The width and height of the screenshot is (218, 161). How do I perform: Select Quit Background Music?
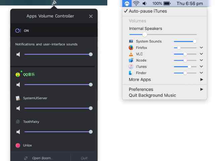tap(165, 95)
